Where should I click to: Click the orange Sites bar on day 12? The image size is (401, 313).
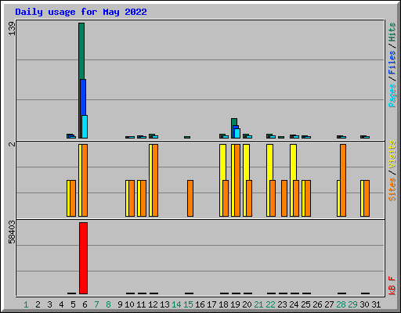click(x=155, y=180)
